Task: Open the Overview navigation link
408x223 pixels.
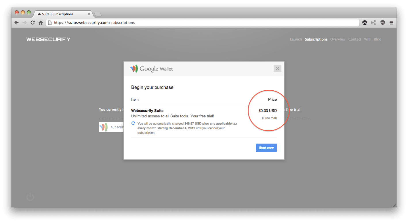Action: tap(338, 39)
